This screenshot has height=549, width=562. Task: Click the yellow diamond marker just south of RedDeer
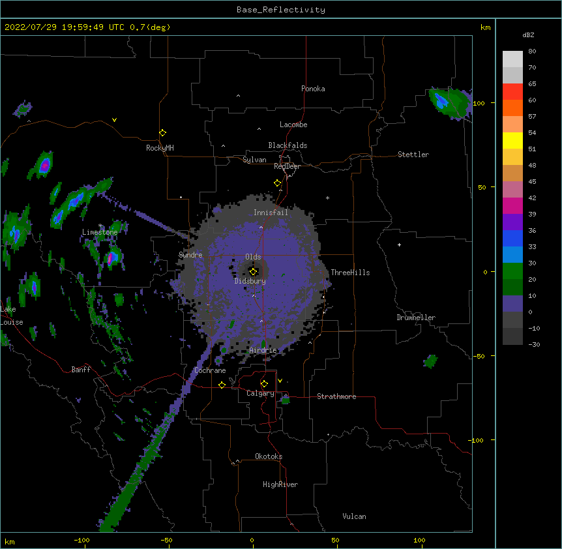pos(277,183)
